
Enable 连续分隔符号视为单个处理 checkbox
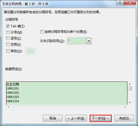click(x=42, y=32)
